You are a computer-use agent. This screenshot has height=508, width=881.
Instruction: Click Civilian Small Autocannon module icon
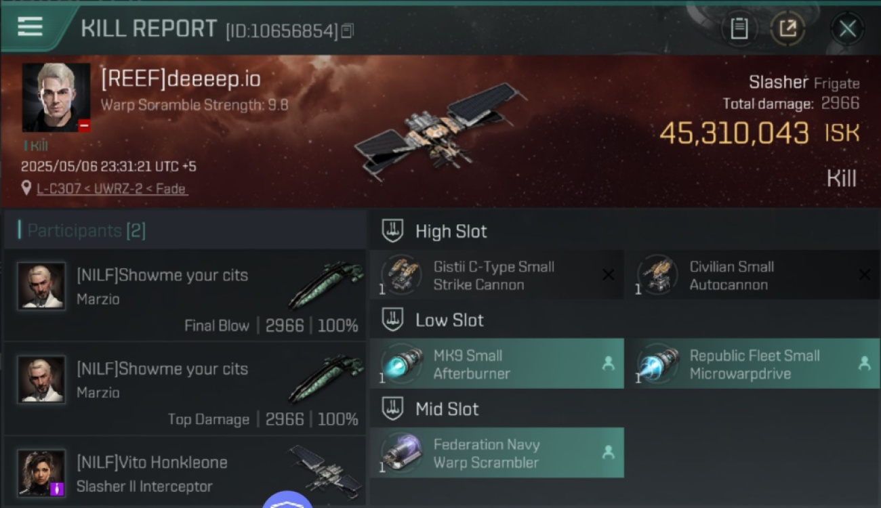tap(657, 275)
